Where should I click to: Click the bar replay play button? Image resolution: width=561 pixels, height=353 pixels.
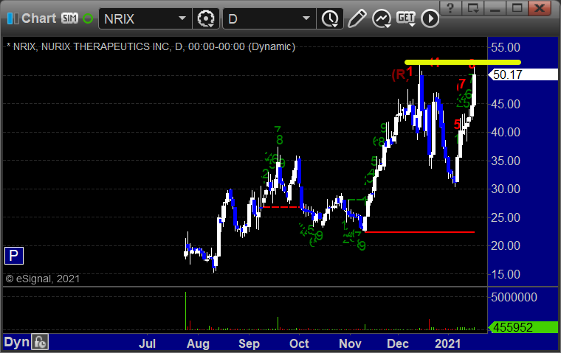pyautogui.click(x=430, y=18)
